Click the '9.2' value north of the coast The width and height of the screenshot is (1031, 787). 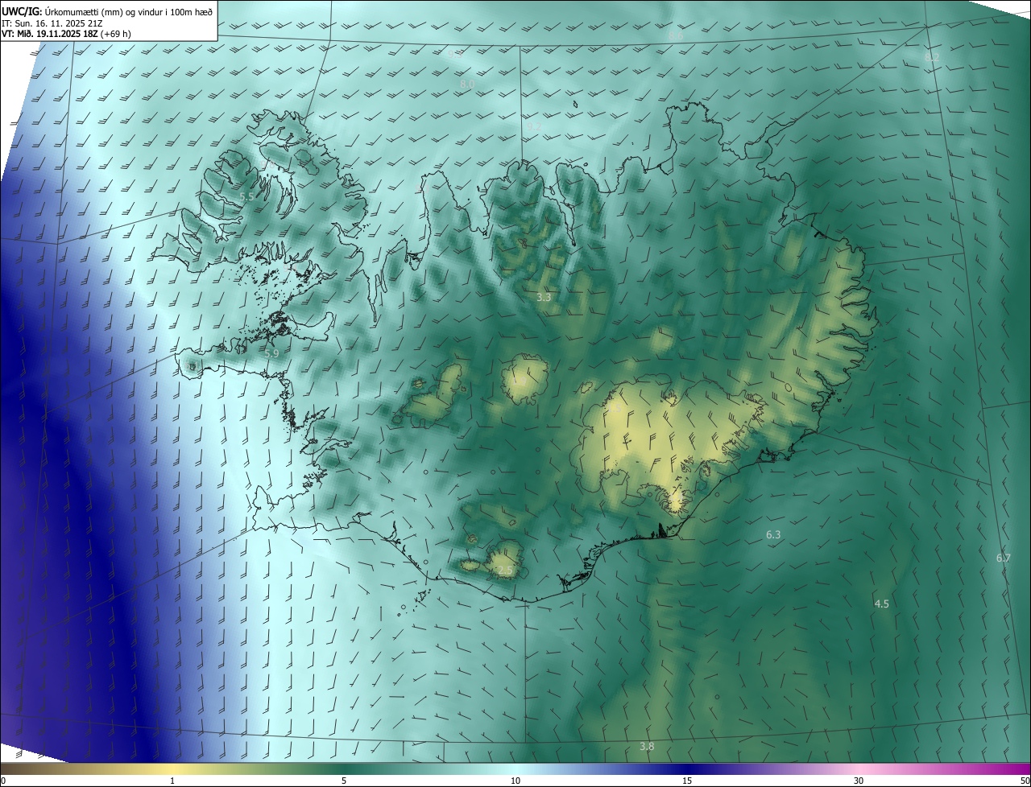coord(536,127)
